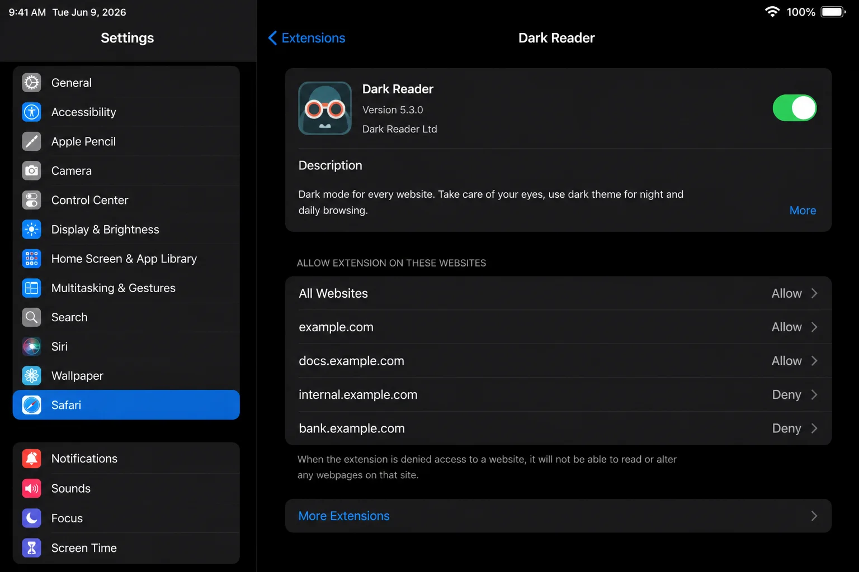The image size is (859, 572).
Task: Tap the 9:41 AM clock in status bar
Action: [27, 12]
